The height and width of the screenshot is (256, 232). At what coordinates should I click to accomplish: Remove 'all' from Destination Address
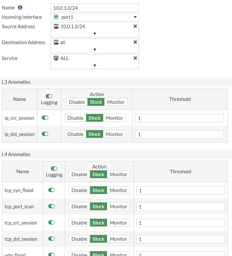(135, 42)
